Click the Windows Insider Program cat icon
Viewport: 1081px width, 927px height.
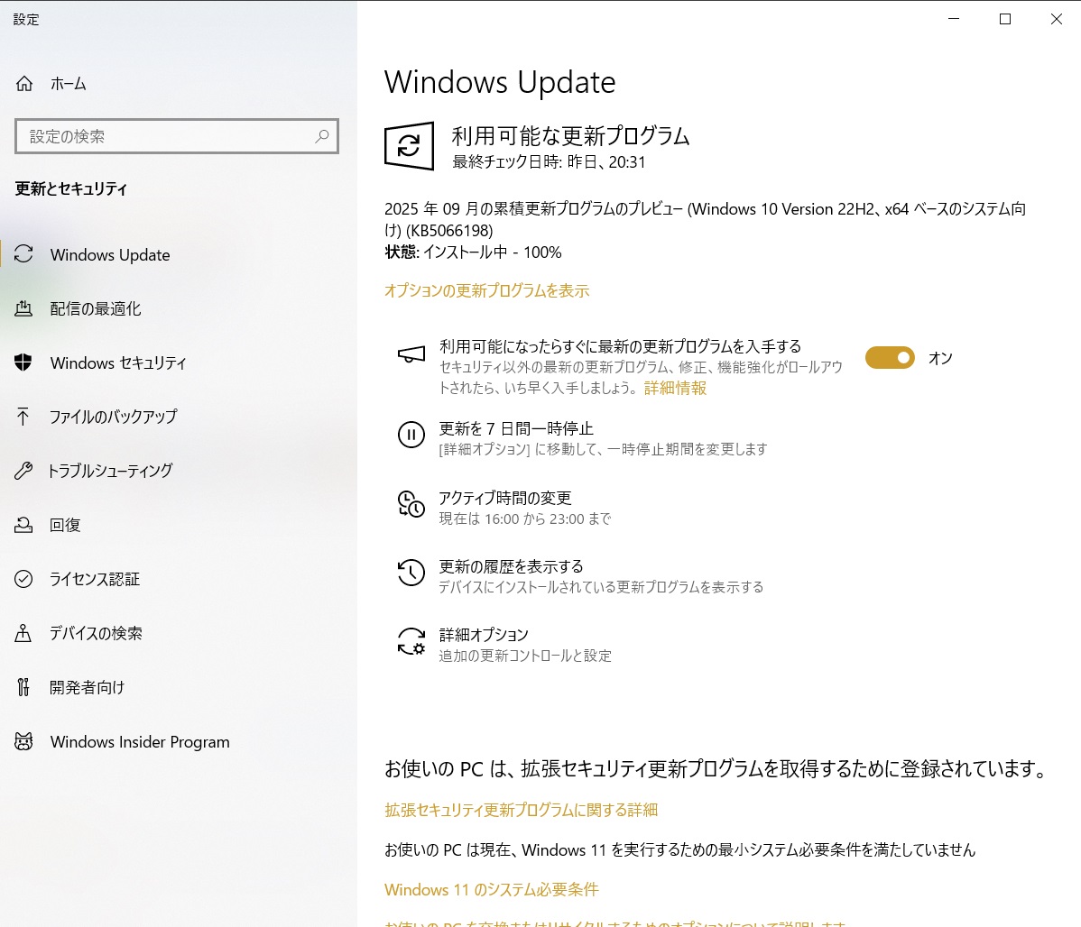23,741
